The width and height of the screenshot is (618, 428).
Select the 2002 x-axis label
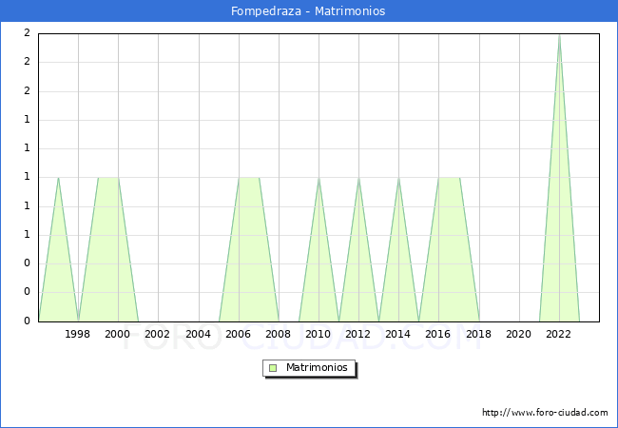click(157, 334)
